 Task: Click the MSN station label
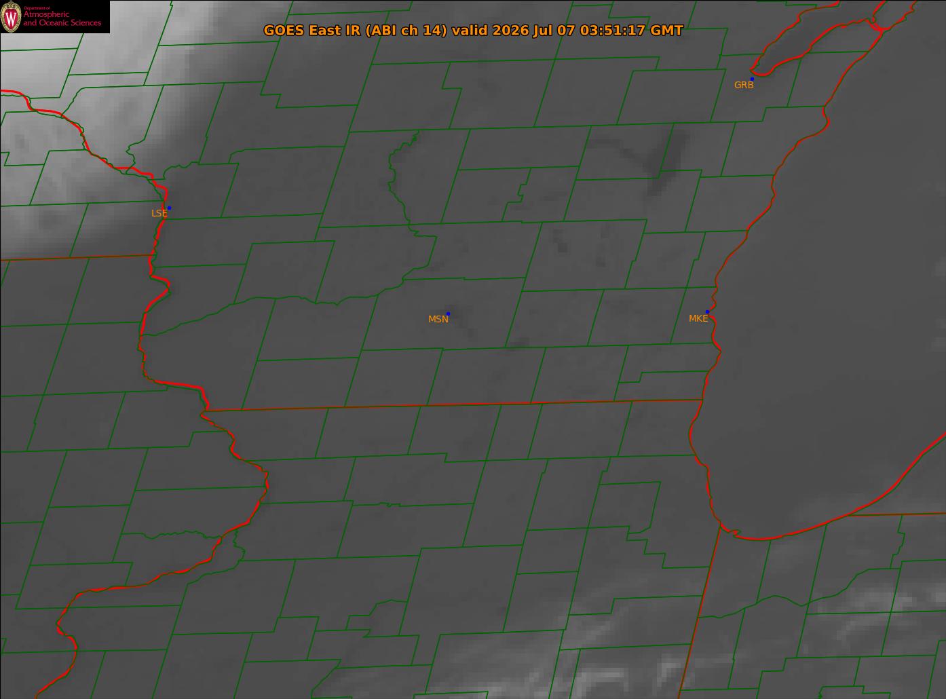point(438,319)
